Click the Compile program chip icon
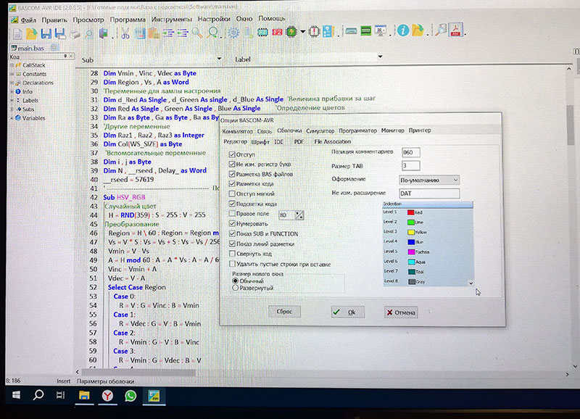Image resolution: width=580 pixels, height=419 pixels. point(262,32)
